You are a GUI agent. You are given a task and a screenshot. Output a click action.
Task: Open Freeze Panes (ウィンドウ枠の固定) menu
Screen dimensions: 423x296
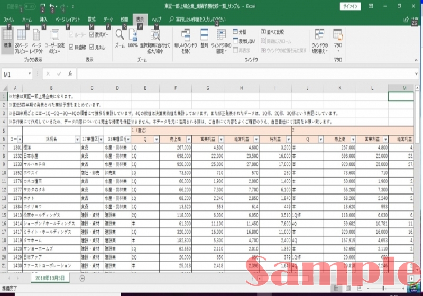tap(221, 41)
